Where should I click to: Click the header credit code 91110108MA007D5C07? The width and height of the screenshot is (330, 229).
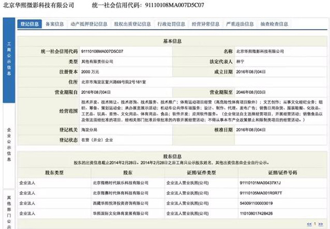coord(174,5)
